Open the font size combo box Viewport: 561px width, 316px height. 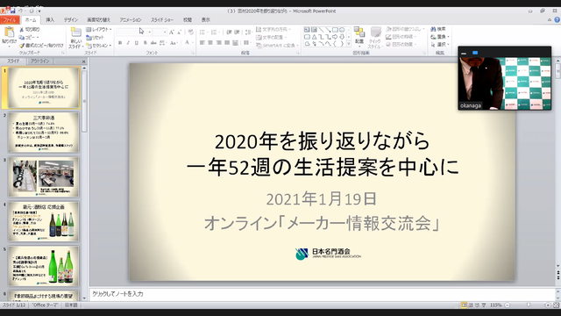[160, 32]
